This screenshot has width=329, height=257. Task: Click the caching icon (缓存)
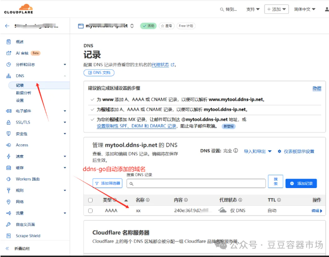(x=8, y=167)
